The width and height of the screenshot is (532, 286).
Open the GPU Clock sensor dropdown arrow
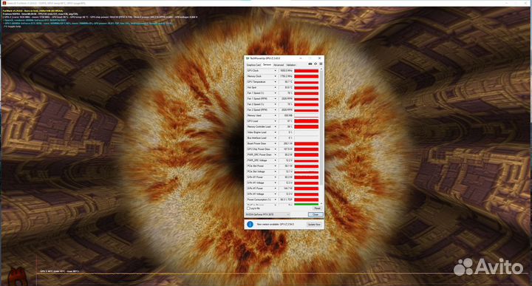click(275, 70)
